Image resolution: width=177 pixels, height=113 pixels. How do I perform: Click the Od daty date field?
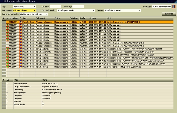55,7
